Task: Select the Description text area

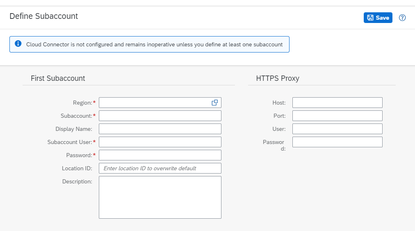Action: [x=160, y=197]
